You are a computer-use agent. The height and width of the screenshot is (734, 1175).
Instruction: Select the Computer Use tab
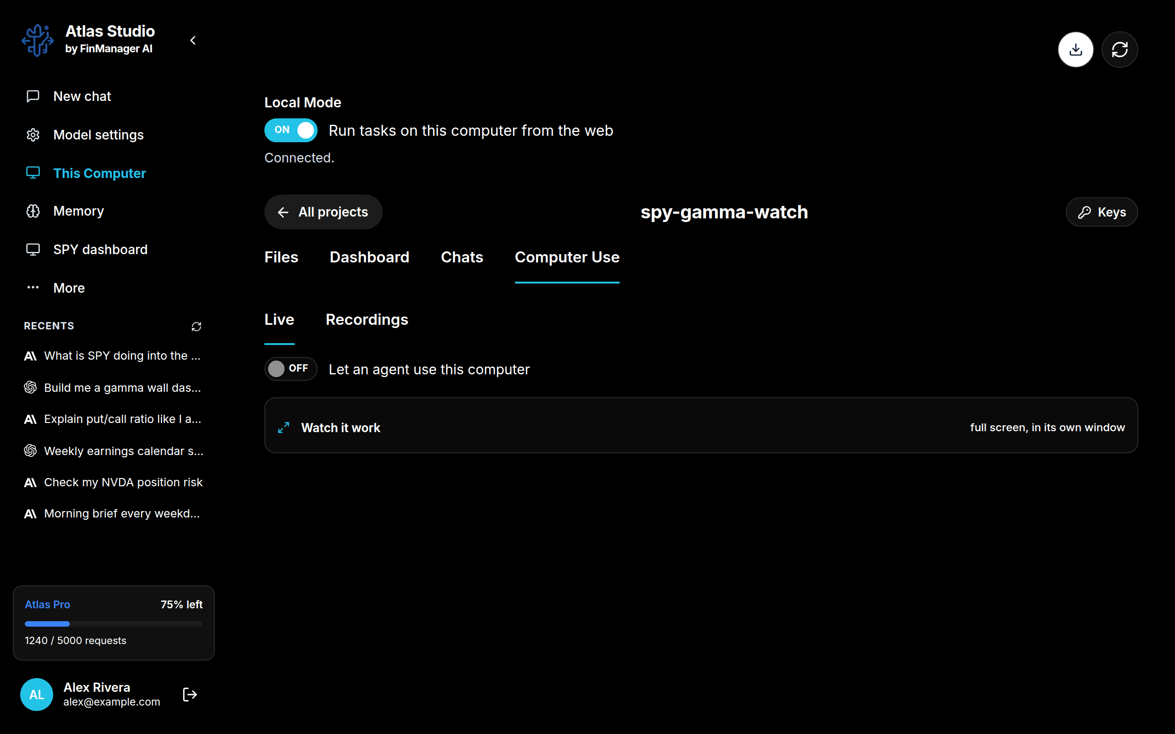[567, 257]
